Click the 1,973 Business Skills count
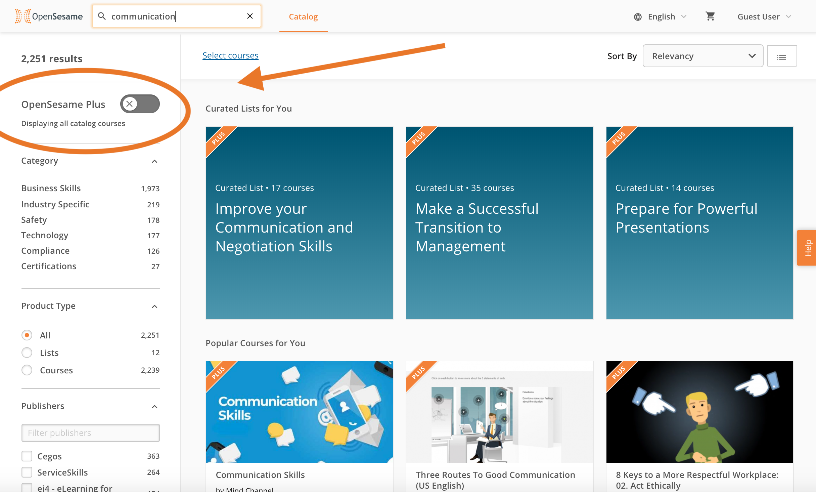The height and width of the screenshot is (492, 816). coord(150,189)
